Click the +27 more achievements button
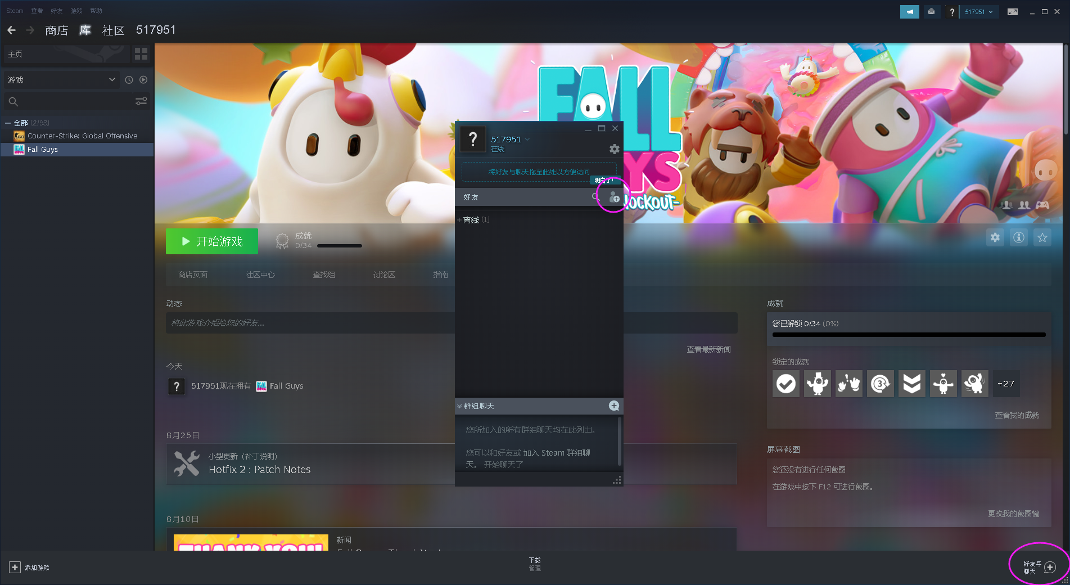The width and height of the screenshot is (1070, 585). [1006, 384]
